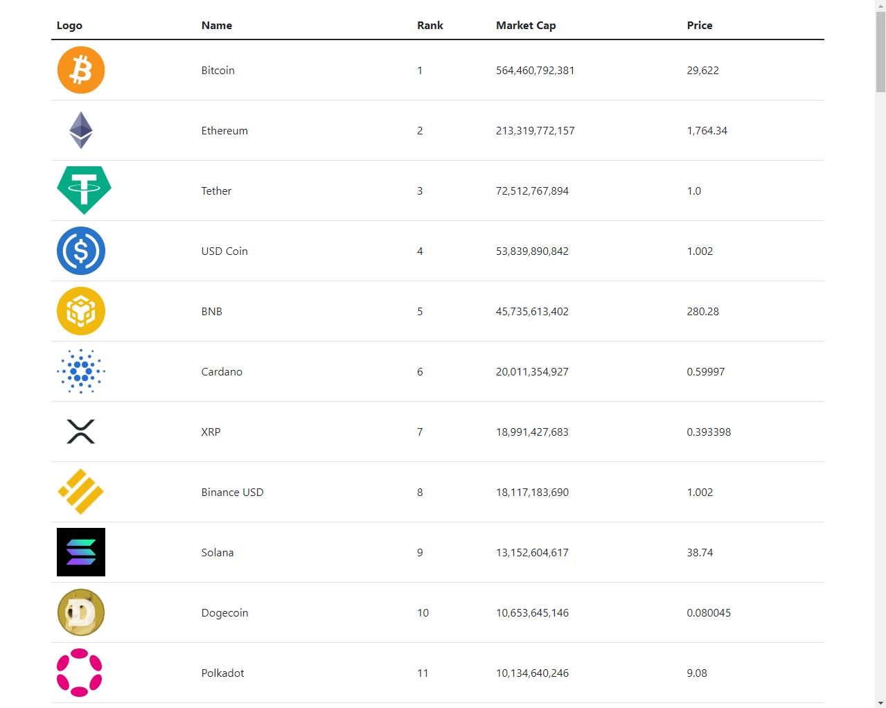886x708 pixels.
Task: Click market cap 564,460,792,381
Action: [535, 71]
